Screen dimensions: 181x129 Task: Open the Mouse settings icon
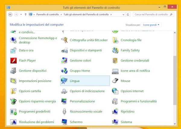pos(115,81)
